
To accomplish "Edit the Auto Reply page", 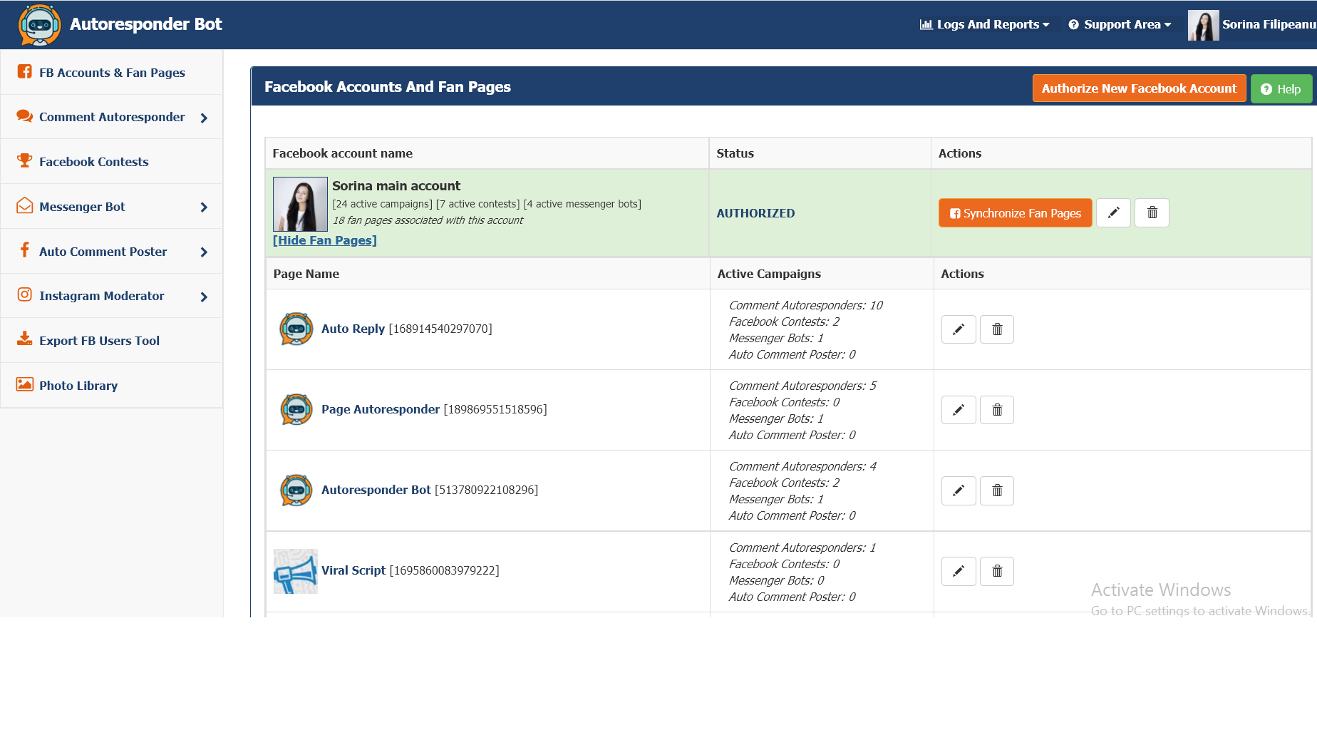I will (x=959, y=329).
